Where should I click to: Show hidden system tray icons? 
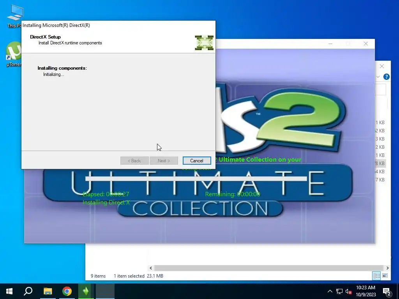330,291
